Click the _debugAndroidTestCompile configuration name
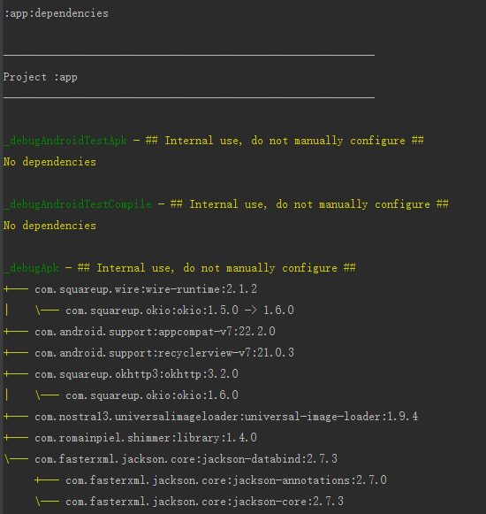This screenshot has width=486, height=514. [78, 204]
